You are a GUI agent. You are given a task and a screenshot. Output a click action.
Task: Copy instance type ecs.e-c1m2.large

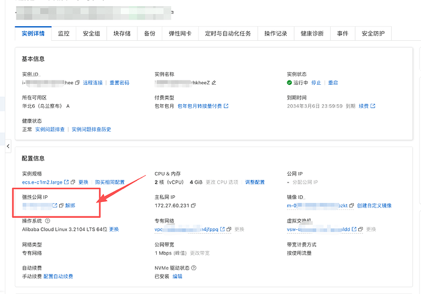73,182
